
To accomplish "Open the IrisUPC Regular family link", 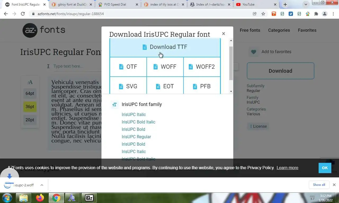I will point(136,137).
